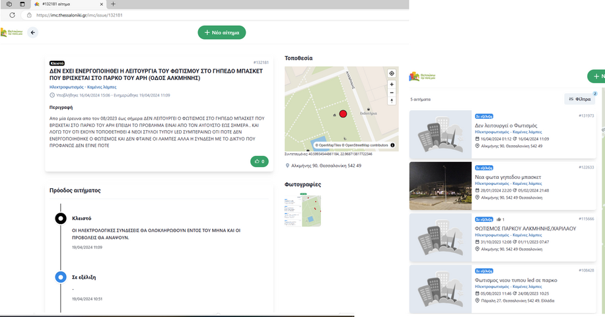
Task: Click the address Αλκμήνης 90, Θεσσαλονίκη 542 49 under map
Action: [326, 166]
